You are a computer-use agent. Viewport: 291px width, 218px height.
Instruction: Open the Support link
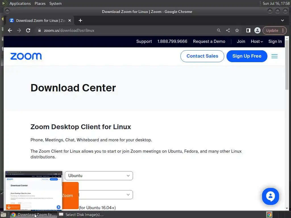coord(144,41)
